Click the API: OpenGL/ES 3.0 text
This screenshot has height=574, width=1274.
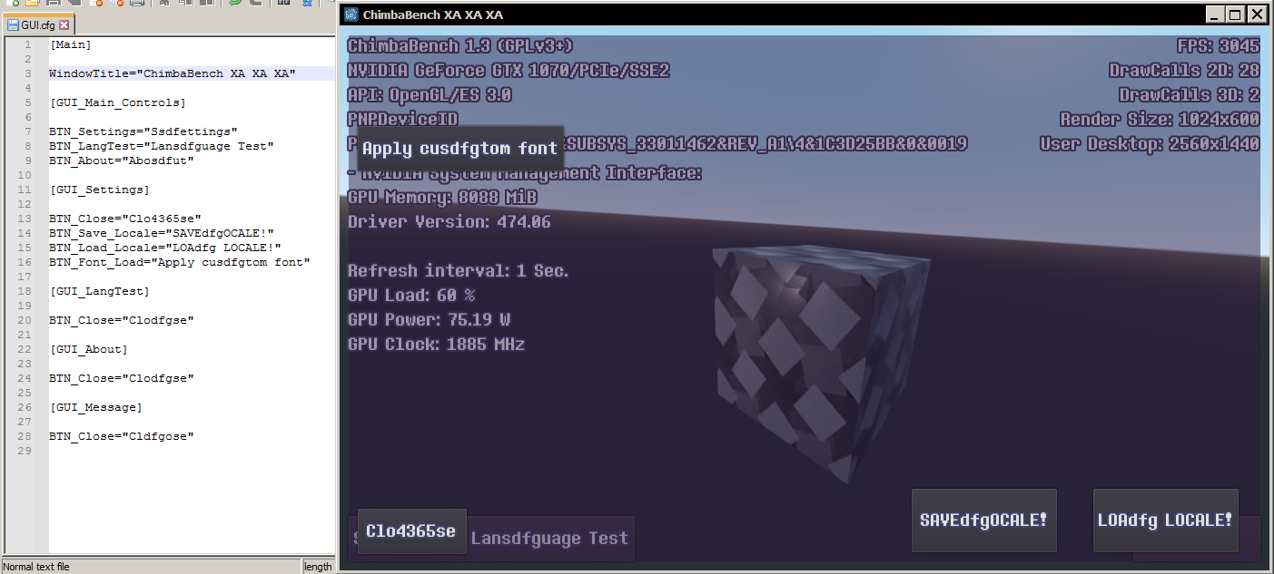(430, 95)
